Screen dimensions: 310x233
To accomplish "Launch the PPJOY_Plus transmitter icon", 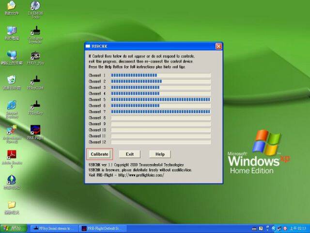I will [35, 58].
